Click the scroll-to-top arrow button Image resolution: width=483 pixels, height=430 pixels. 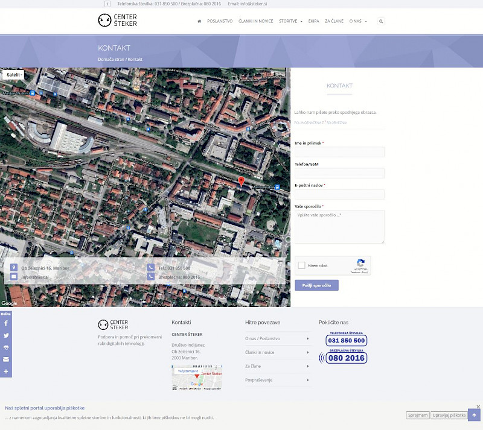[x=474, y=415]
